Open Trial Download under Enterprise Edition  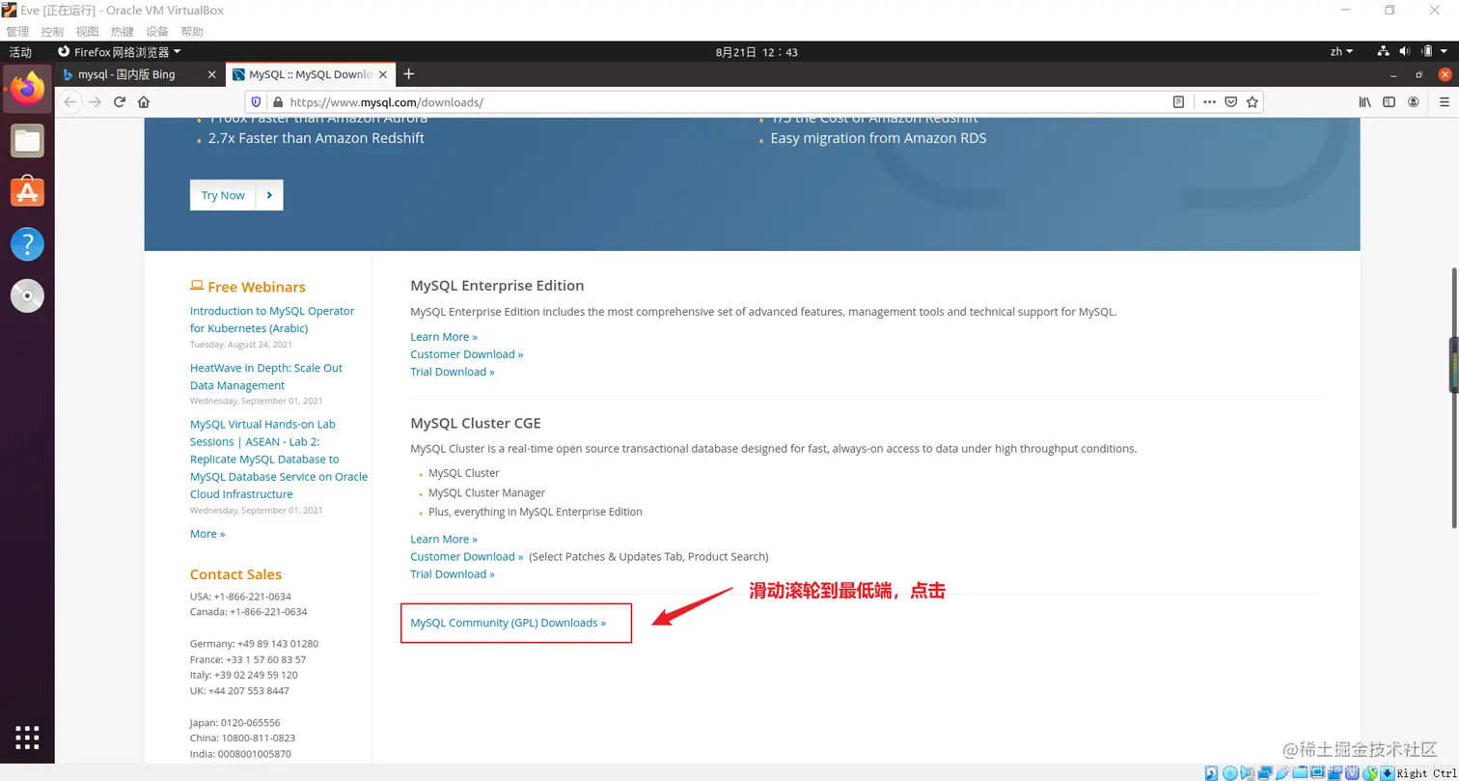coord(453,372)
